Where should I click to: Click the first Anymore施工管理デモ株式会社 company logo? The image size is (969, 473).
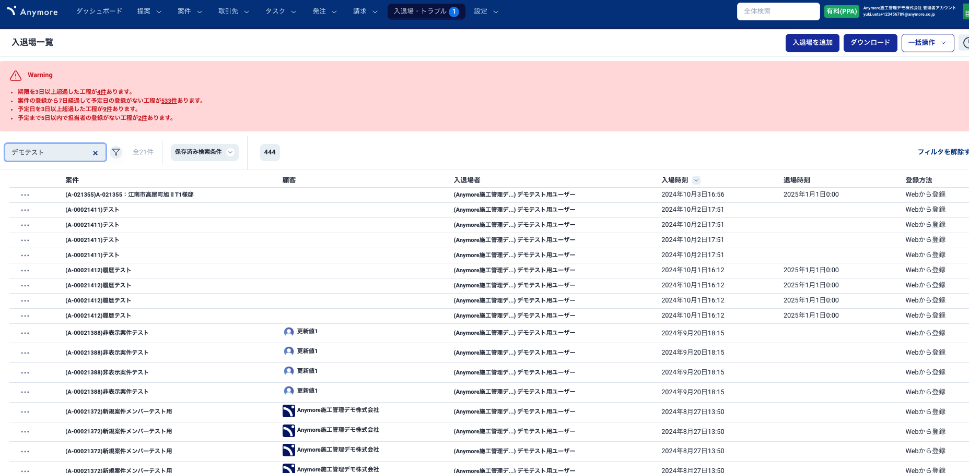tap(289, 411)
